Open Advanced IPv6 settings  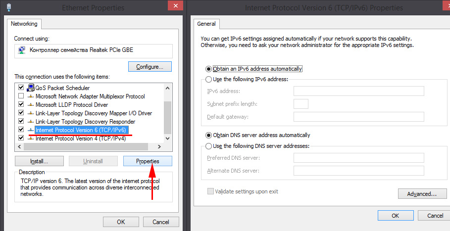422,194
